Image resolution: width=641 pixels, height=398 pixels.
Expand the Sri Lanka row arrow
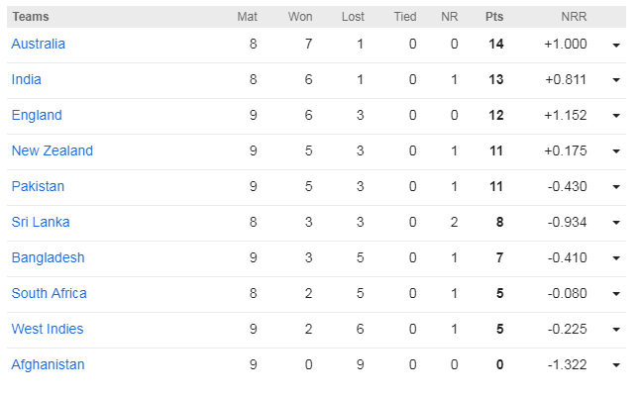pyautogui.click(x=616, y=224)
